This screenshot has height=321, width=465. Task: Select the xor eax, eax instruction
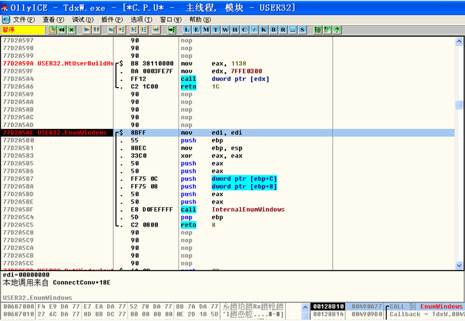coord(211,156)
